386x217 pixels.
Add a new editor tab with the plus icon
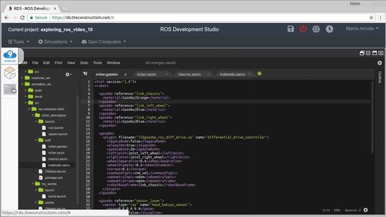tap(259, 74)
